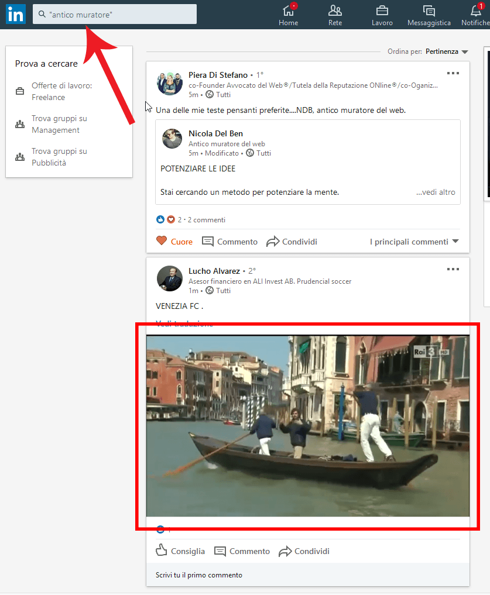Click the Commento icon on Piera's post
The width and height of the screenshot is (490, 595).
207,241
